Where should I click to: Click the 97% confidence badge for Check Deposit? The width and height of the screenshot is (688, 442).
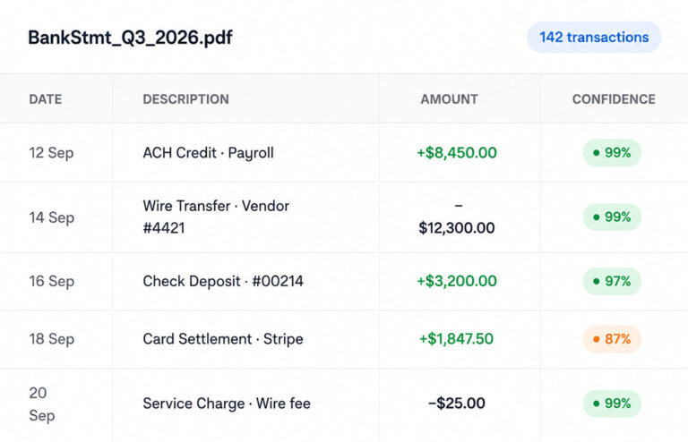point(612,281)
